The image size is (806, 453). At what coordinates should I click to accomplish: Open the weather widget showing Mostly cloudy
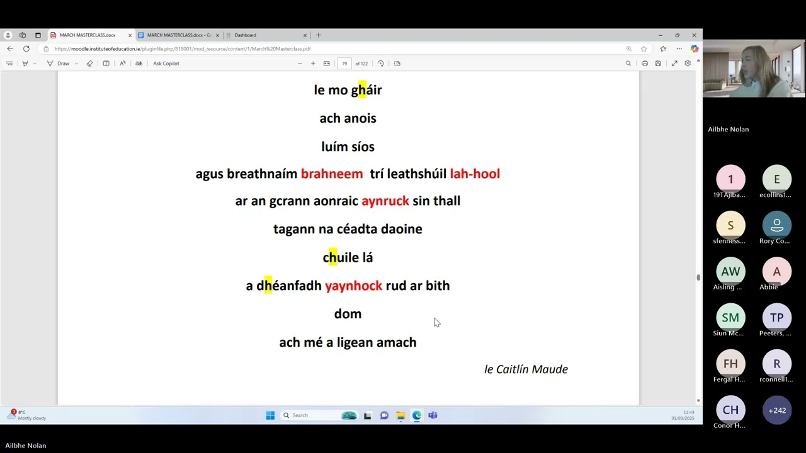click(26, 415)
